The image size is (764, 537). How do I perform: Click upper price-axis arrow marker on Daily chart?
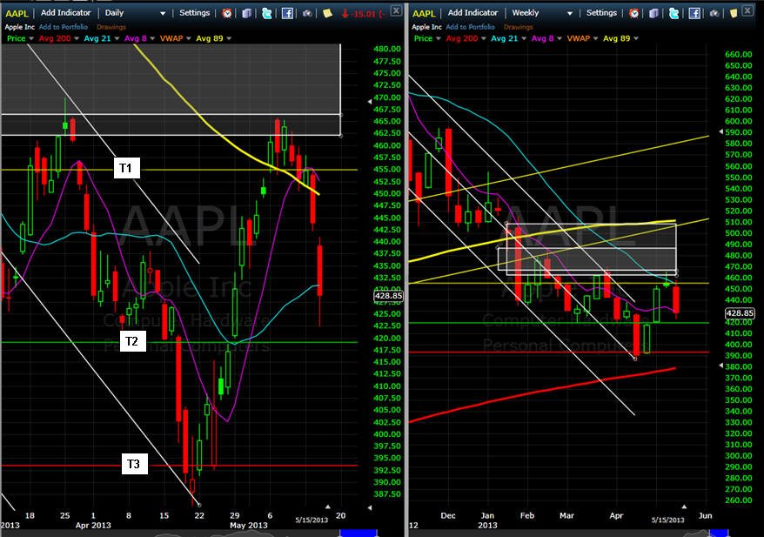pyautogui.click(x=369, y=101)
